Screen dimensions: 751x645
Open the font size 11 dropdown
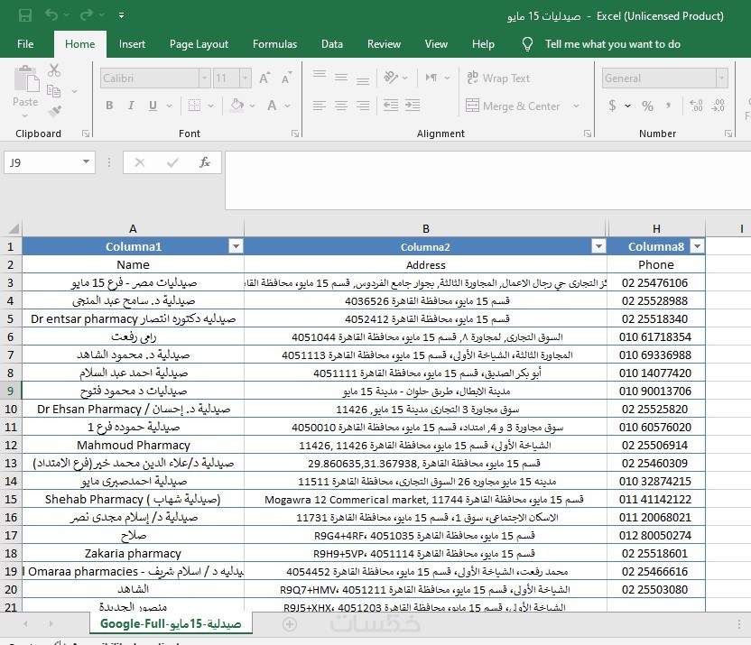click(x=246, y=78)
